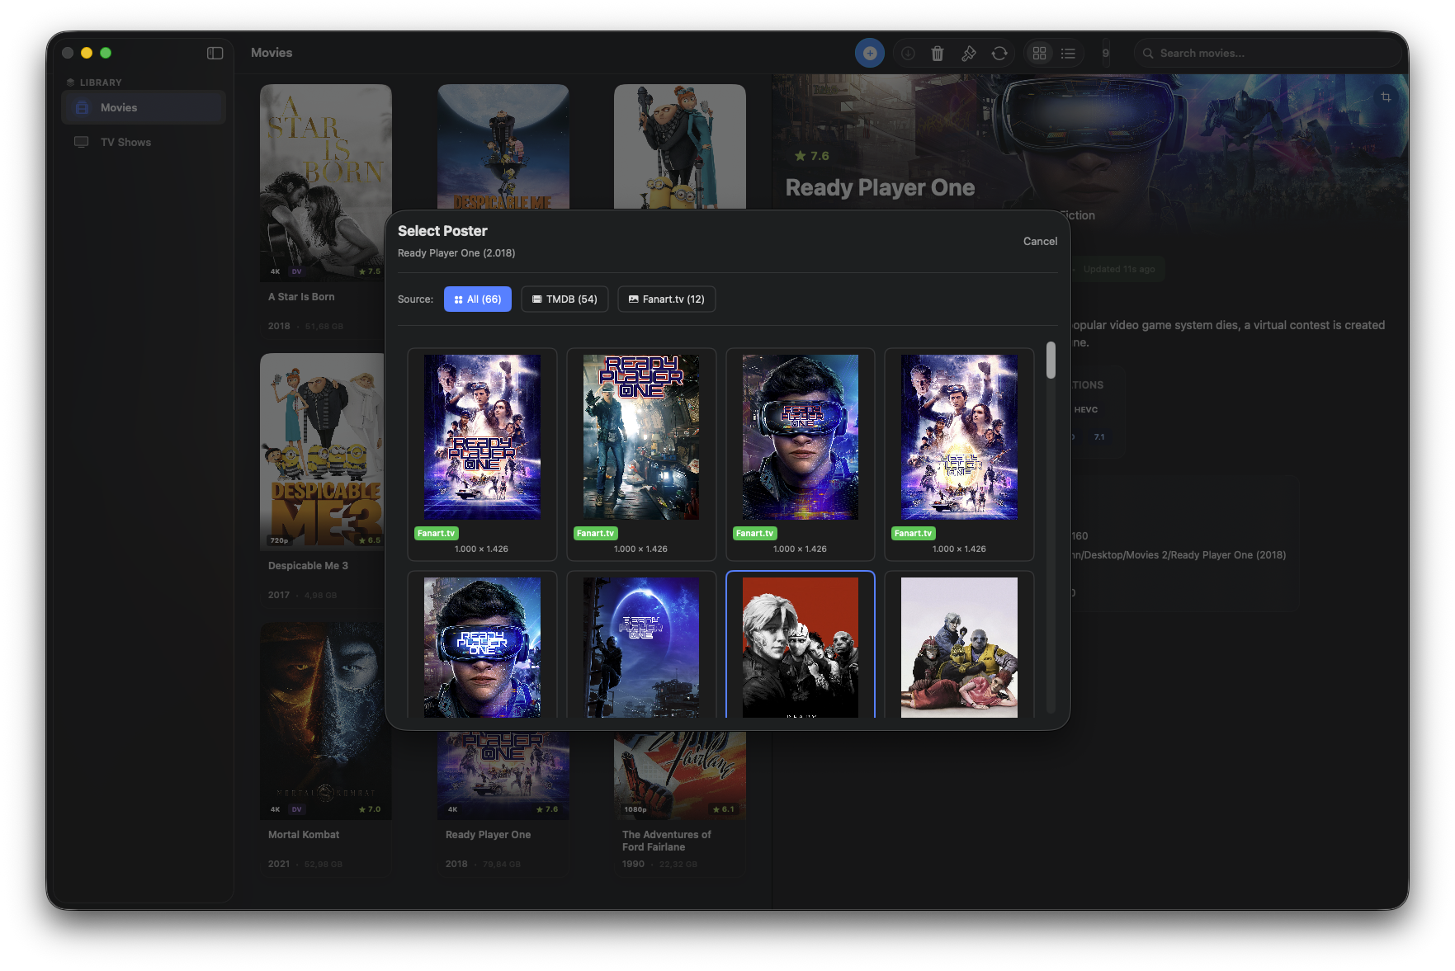The image size is (1455, 971).
Task: Filter posters by TMDB (54) source
Action: pos(565,299)
